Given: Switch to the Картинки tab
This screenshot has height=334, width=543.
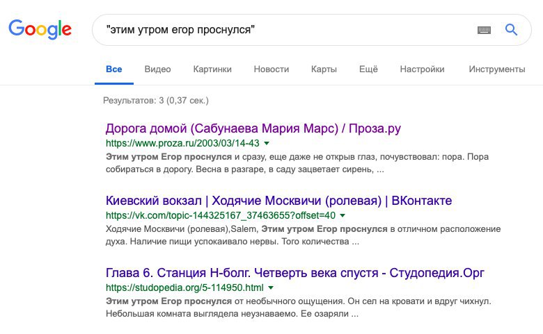Looking at the screenshot, I should (x=212, y=69).
